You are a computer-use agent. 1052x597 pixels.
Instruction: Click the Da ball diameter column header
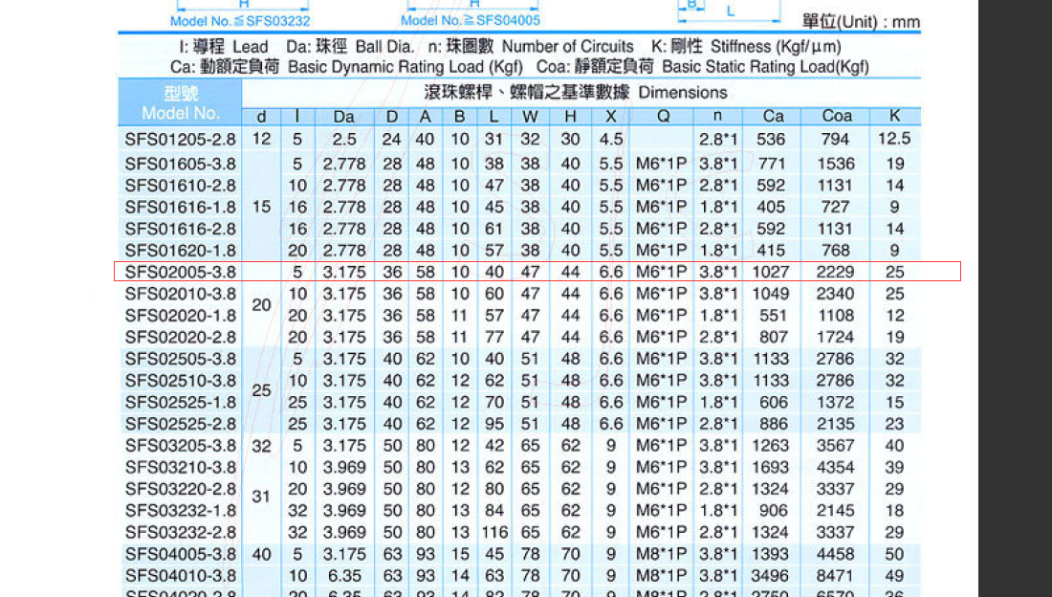[x=343, y=116]
